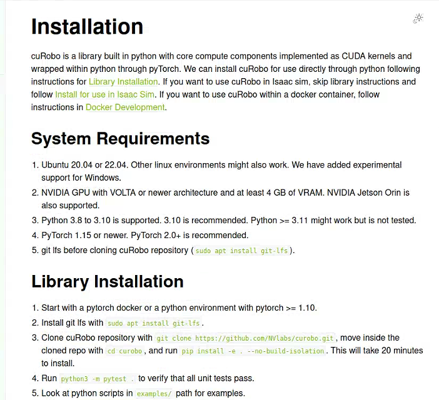Click the Installation page heading
The image size is (439, 400).
[x=87, y=27]
